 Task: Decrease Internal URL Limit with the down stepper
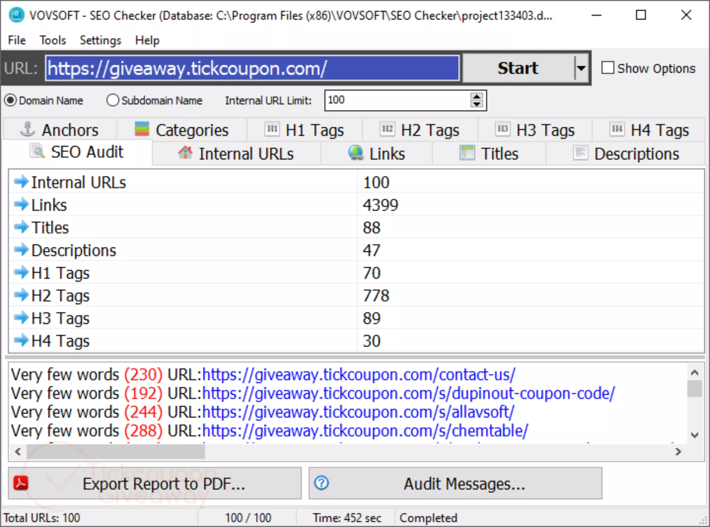[477, 104]
